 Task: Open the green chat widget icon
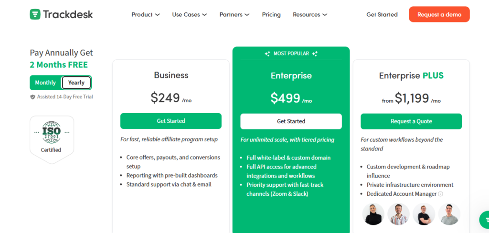pos(484,220)
